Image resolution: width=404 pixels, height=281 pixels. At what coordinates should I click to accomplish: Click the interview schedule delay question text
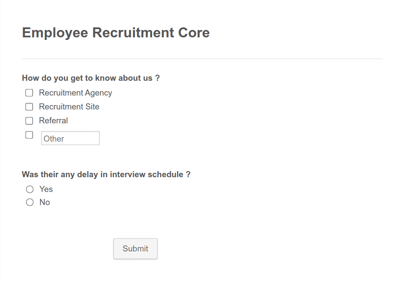pos(106,174)
